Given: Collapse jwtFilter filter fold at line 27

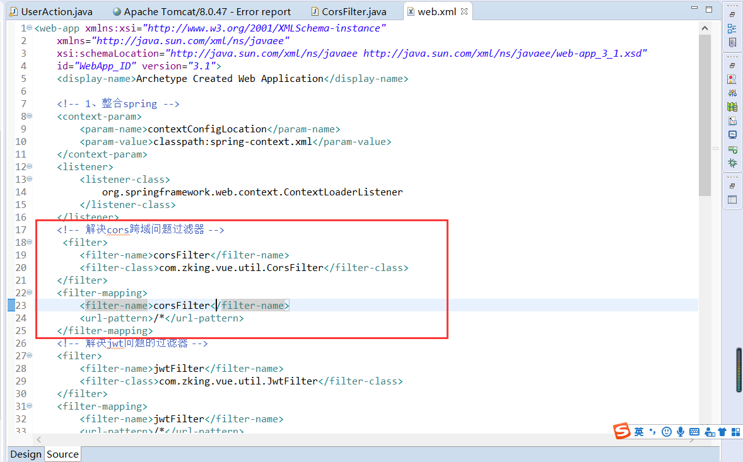Looking at the screenshot, I should pyautogui.click(x=30, y=355).
